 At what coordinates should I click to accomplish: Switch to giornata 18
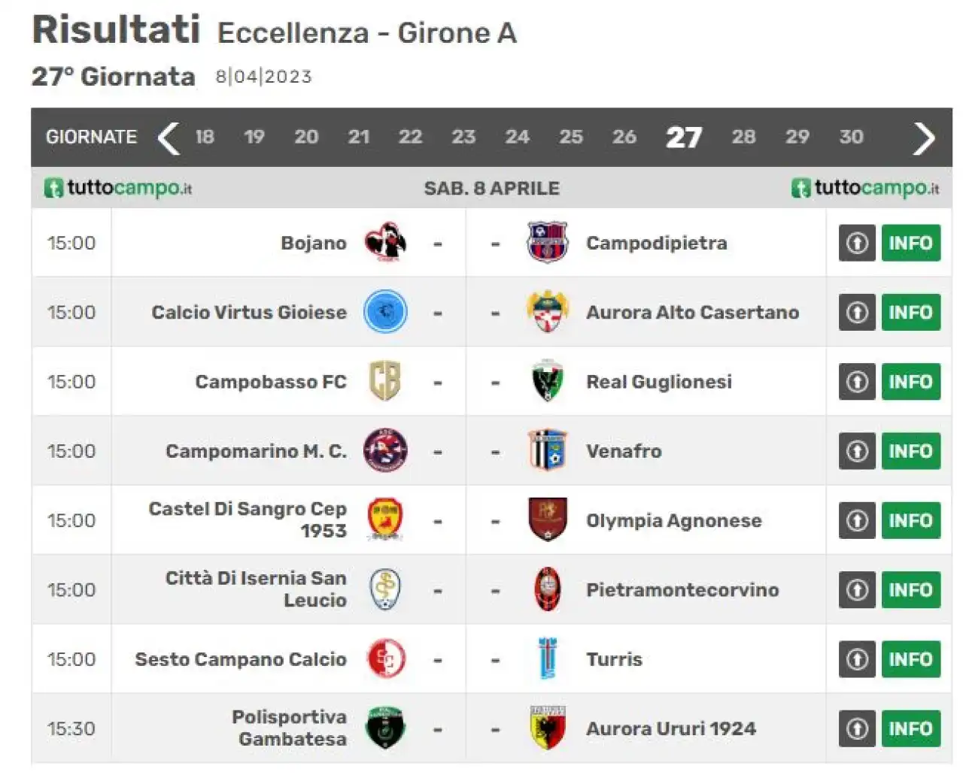[205, 137]
